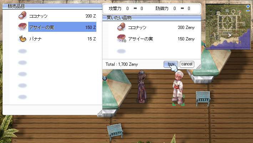Viewport: 253px width, 143px height.
Task: Select the ココナッツ name in the 販売品目 list
Action: tap(38, 16)
